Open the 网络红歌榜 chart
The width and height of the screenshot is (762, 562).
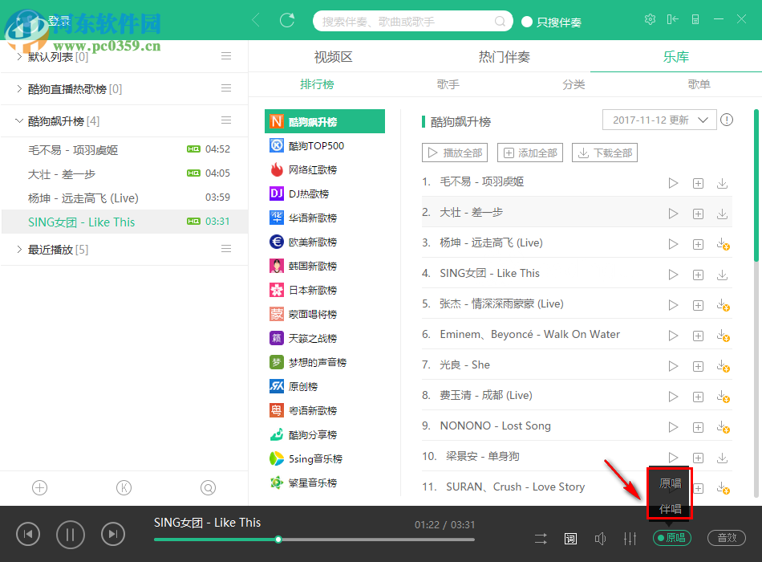point(325,170)
